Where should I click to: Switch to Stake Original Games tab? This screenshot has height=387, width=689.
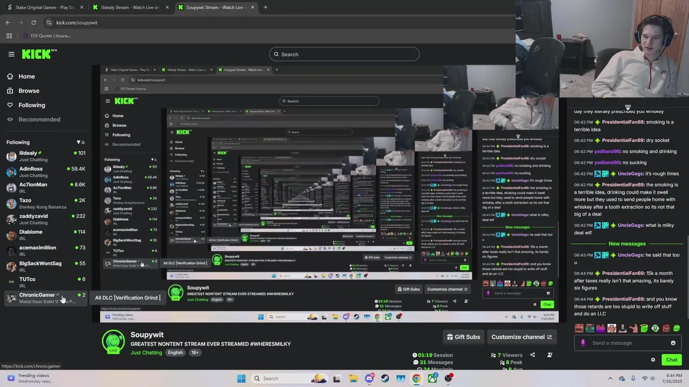(x=44, y=8)
